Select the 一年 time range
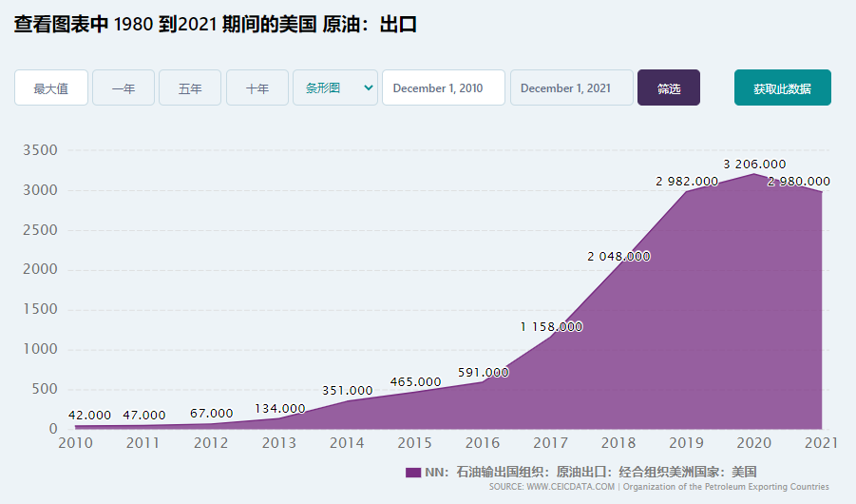This screenshot has height=504, width=856. pyautogui.click(x=124, y=87)
